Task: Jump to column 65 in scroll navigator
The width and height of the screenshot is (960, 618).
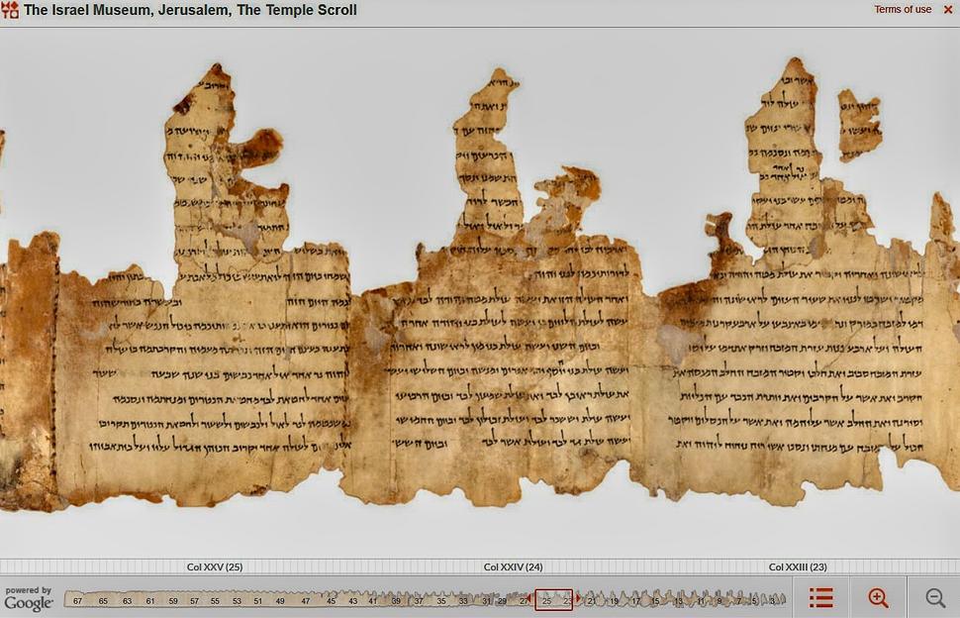Action: [103, 601]
